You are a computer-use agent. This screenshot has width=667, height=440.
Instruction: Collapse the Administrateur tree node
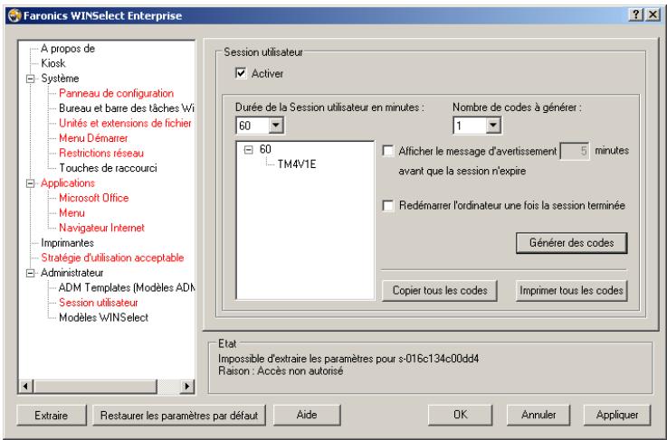[x=30, y=273]
